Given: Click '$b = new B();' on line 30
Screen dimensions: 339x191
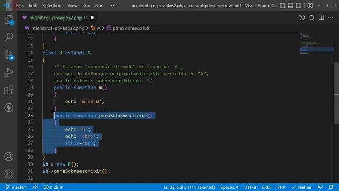Looking at the screenshot, I should point(61,164).
